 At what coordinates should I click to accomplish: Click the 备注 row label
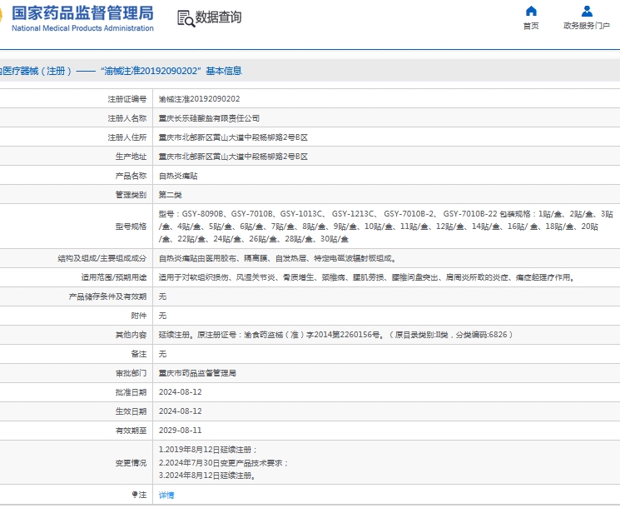pyautogui.click(x=139, y=354)
